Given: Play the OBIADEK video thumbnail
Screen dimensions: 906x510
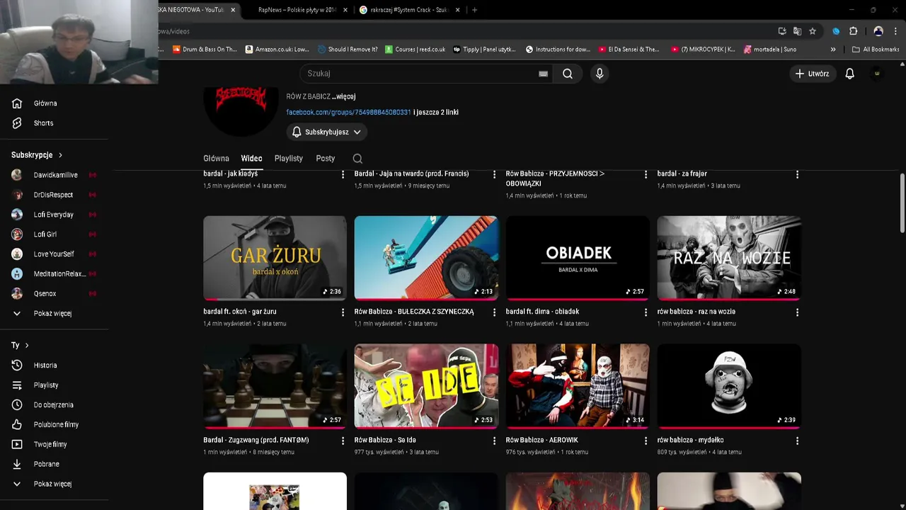Looking at the screenshot, I should click(578, 258).
